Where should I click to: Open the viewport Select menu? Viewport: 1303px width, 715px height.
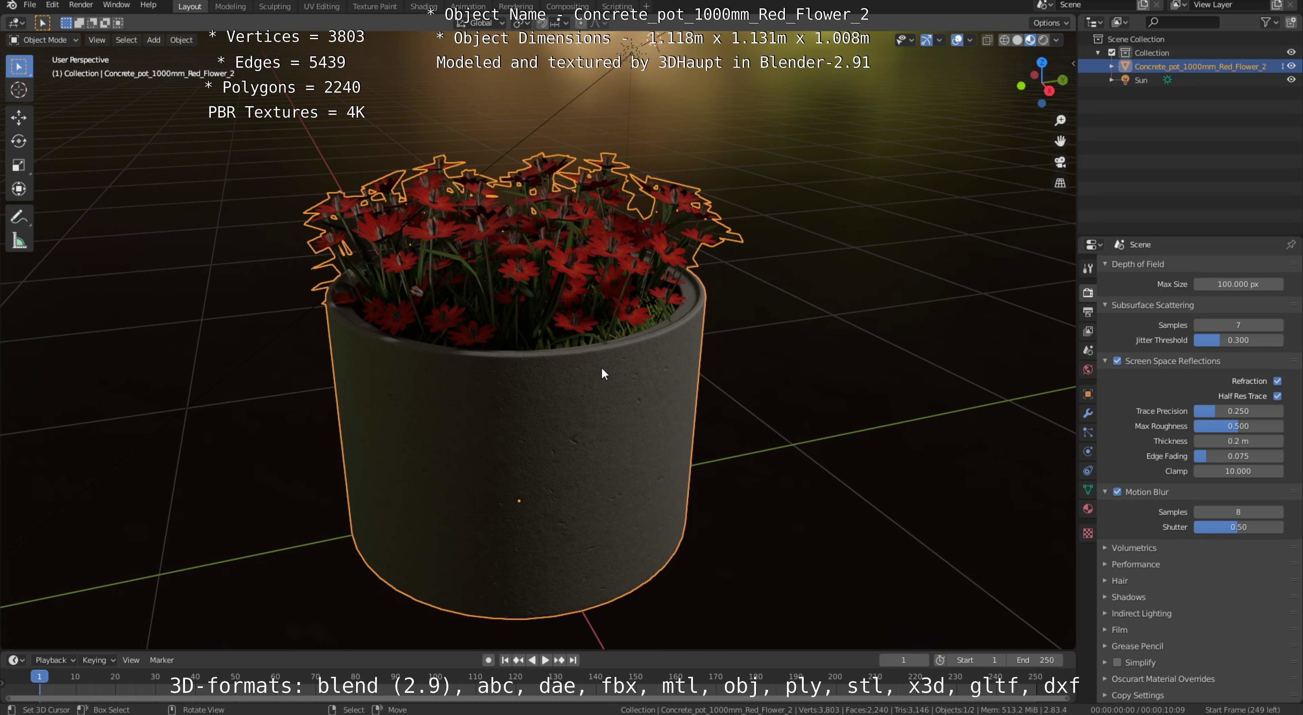pyautogui.click(x=127, y=40)
